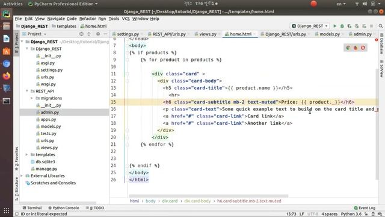This screenshot has height=217, width=385.
Task: Click the horizontal editor scrollbar
Action: pos(208,196)
